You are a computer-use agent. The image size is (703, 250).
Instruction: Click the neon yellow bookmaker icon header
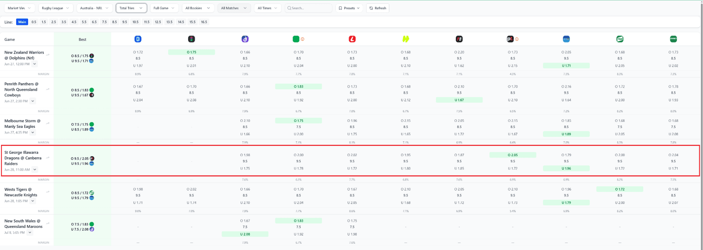[406, 39]
